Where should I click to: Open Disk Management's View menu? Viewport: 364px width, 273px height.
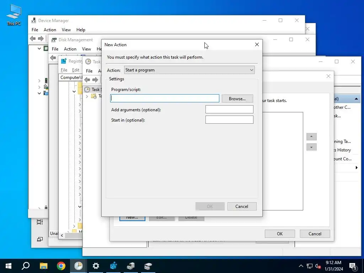pyautogui.click(x=86, y=49)
